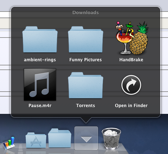Screen dimensions: 168x154
Task: Open the Funny Pictures folder
Action: [86, 39]
